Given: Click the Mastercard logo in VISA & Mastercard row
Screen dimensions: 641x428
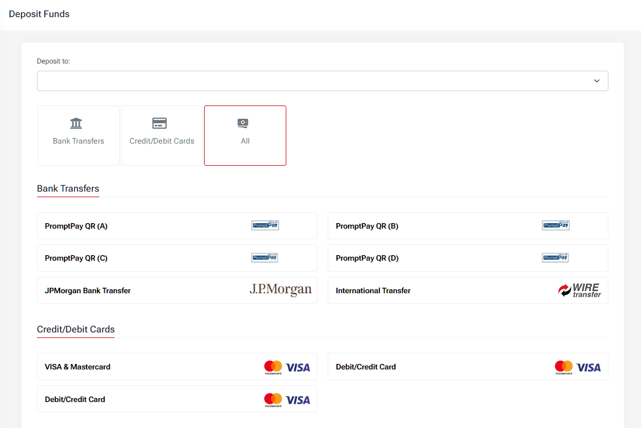Looking at the screenshot, I should point(273,367).
